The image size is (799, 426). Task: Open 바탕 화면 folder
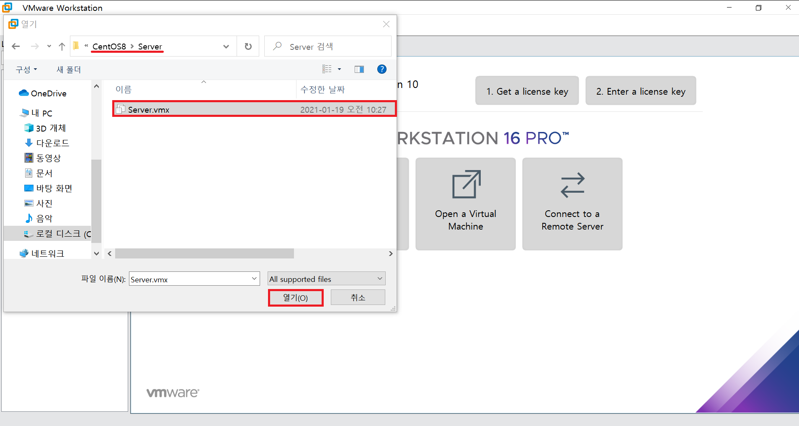[x=48, y=188]
